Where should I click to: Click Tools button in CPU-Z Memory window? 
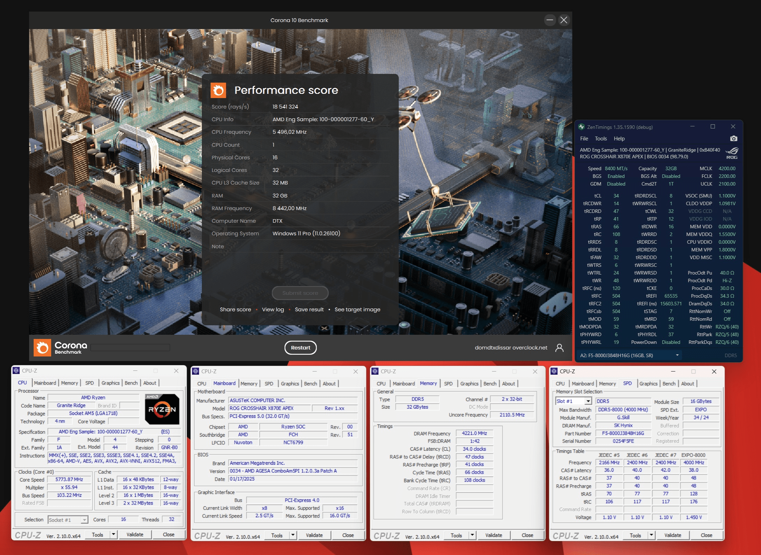[x=456, y=535]
